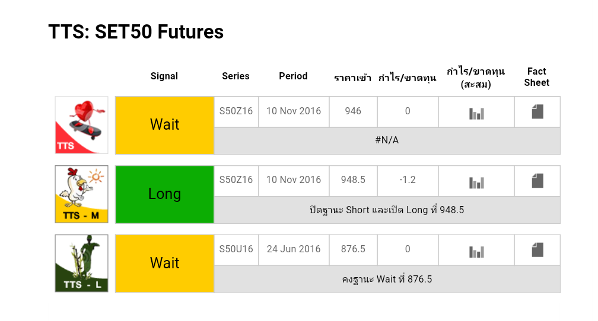
Task: Click the TTS - L plant logo
Action: 82,264
